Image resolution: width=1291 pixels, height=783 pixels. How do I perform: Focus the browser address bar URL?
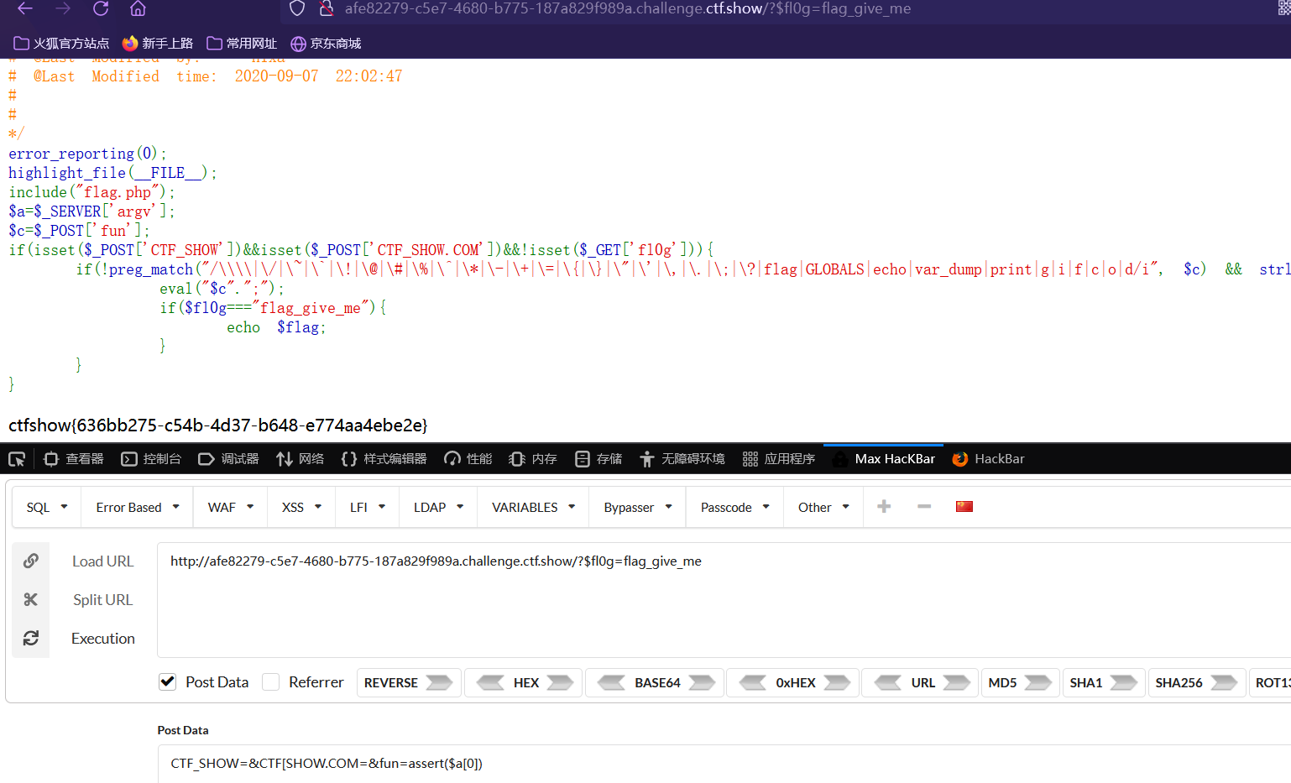point(627,8)
